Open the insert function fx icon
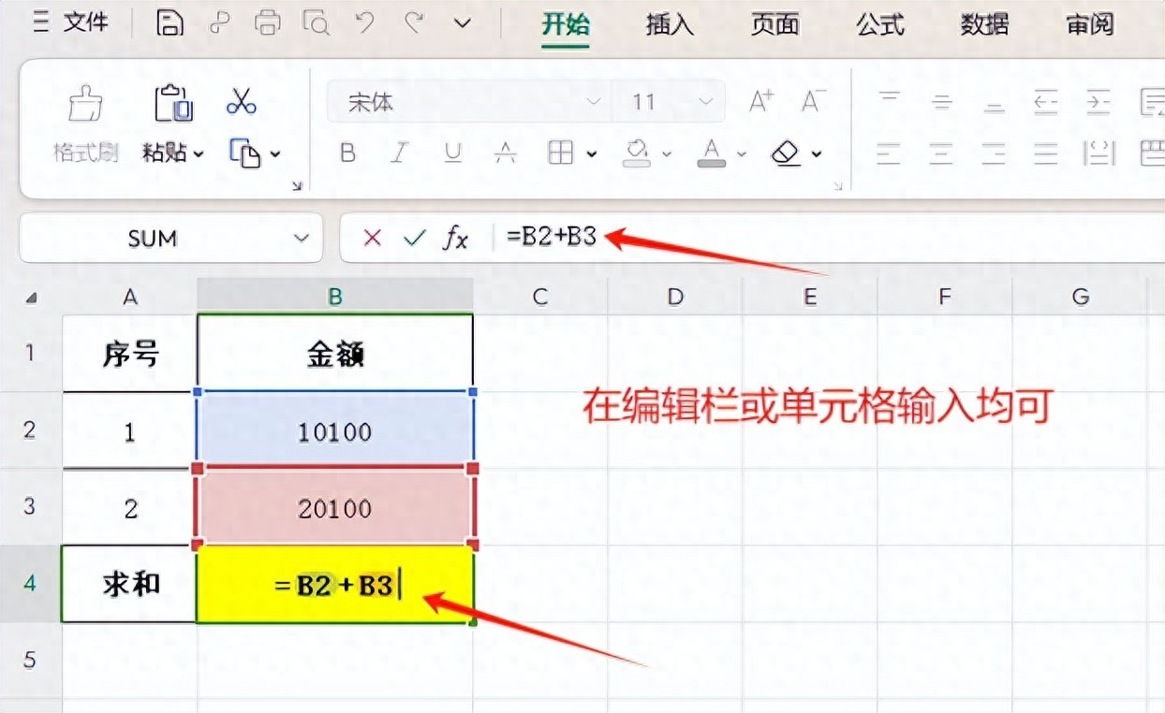Viewport: 1165px width, 713px height. (455, 239)
